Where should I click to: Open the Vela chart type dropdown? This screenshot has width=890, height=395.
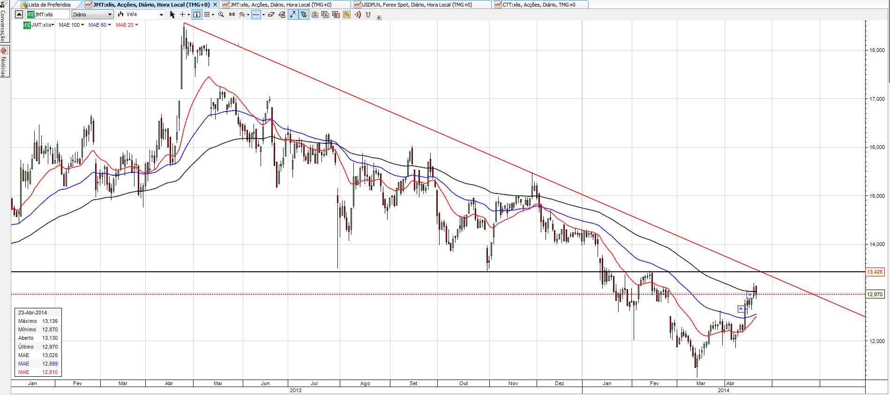tap(141, 15)
